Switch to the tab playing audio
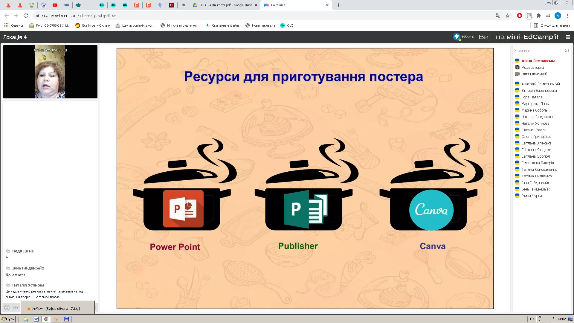574x323 pixels. (x=183, y=5)
